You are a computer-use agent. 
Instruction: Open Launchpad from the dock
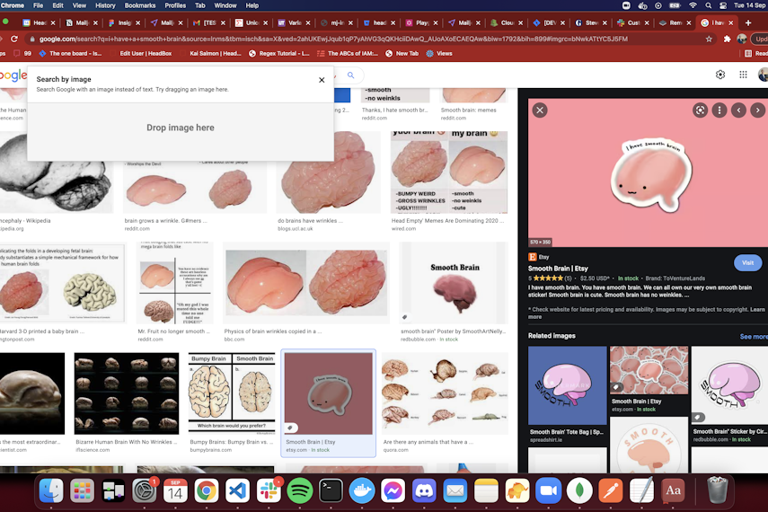[x=82, y=490]
